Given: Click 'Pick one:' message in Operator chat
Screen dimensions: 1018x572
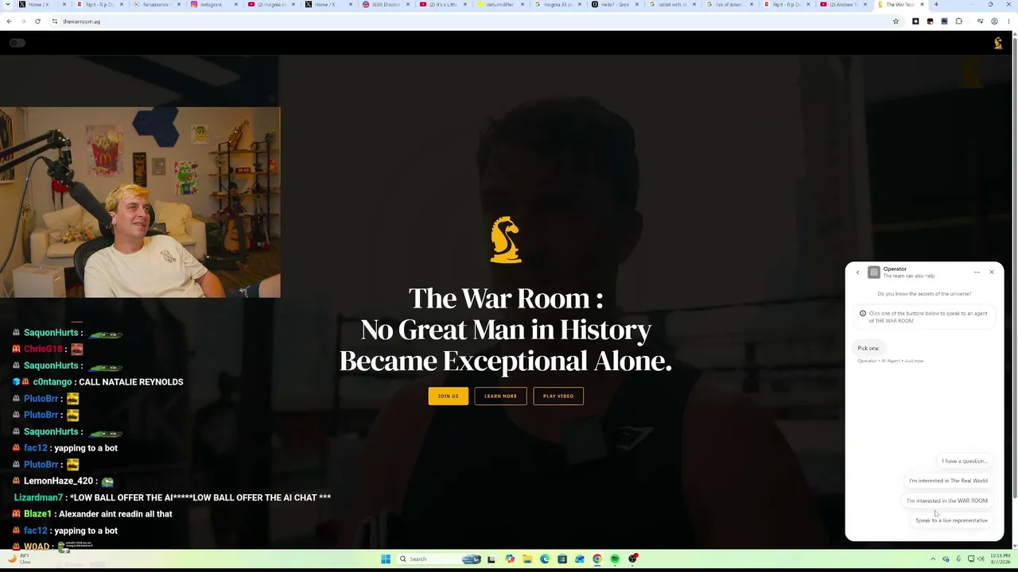Looking at the screenshot, I should tap(868, 348).
